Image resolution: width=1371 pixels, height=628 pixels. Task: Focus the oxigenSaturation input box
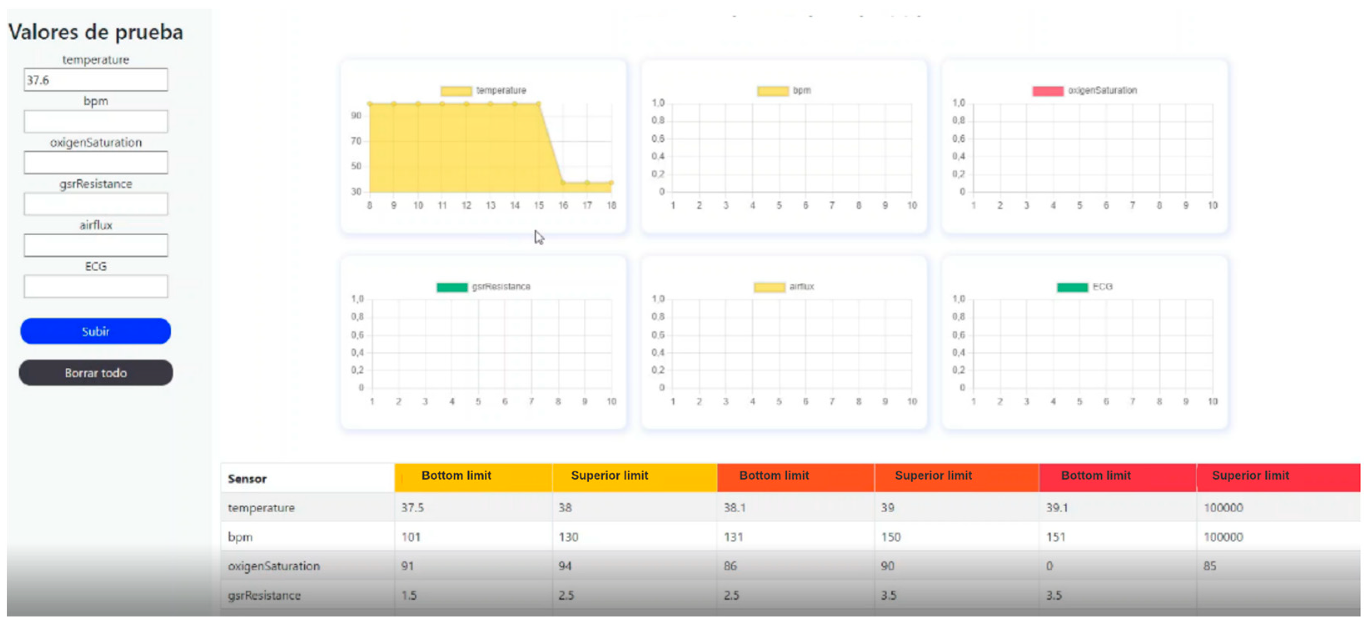pos(96,162)
